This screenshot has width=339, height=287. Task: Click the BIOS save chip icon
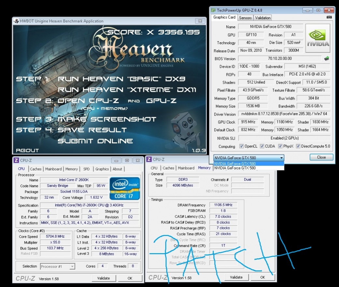(x=326, y=59)
